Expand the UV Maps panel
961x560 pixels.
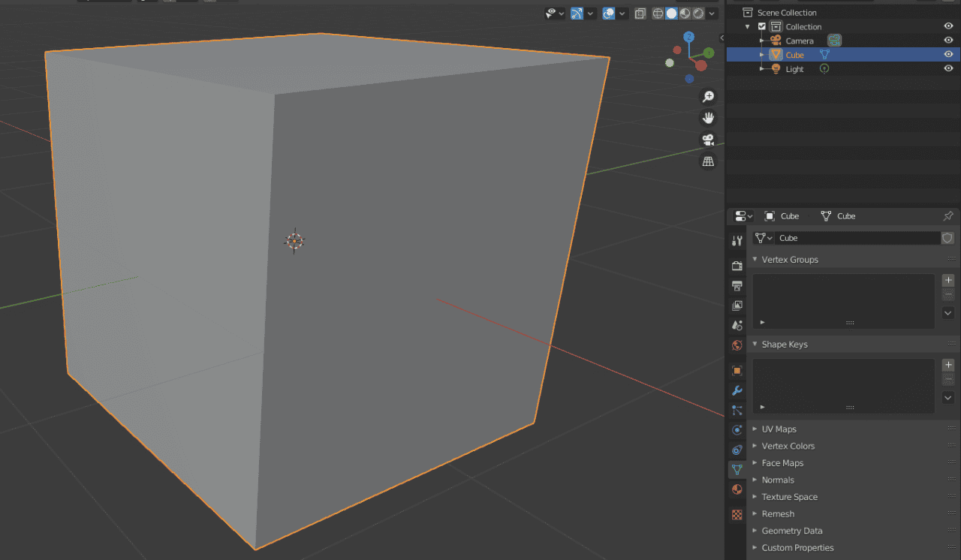[x=779, y=429]
